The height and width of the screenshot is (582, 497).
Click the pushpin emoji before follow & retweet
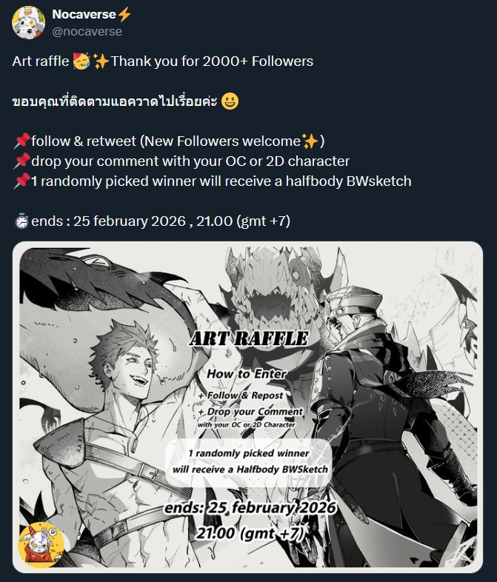(x=22, y=141)
